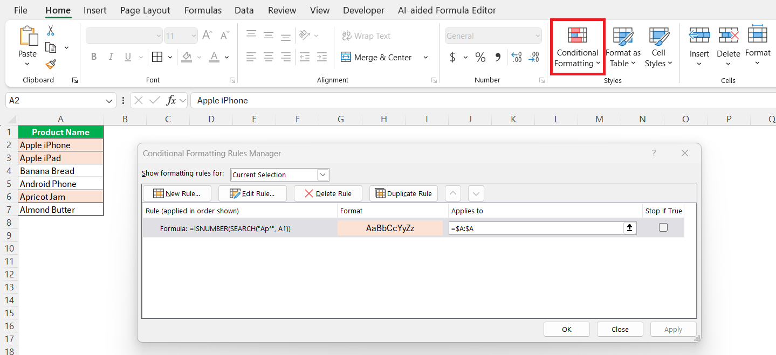Click OK in the Rules Manager dialog
The image size is (776, 355).
(567, 329)
